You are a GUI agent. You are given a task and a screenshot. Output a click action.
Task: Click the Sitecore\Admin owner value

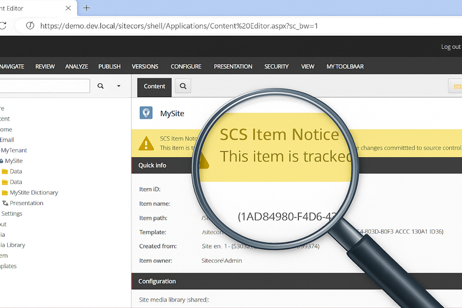tap(222, 261)
